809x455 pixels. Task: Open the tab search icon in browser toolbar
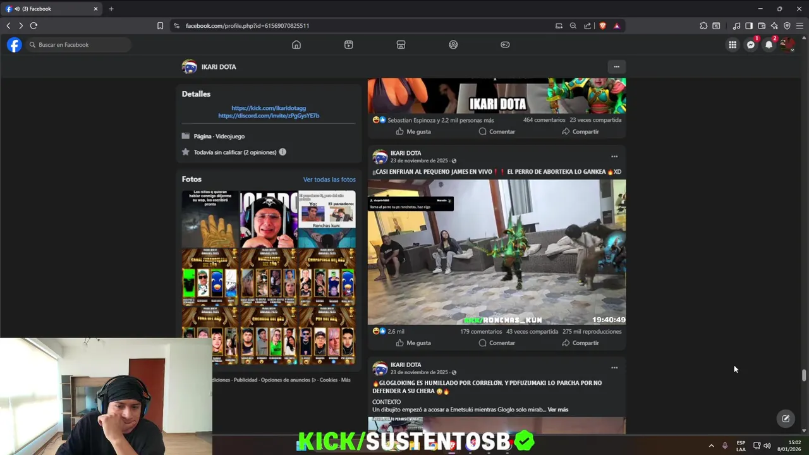[x=716, y=26]
